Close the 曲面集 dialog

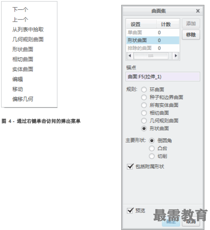tap(198, 11)
